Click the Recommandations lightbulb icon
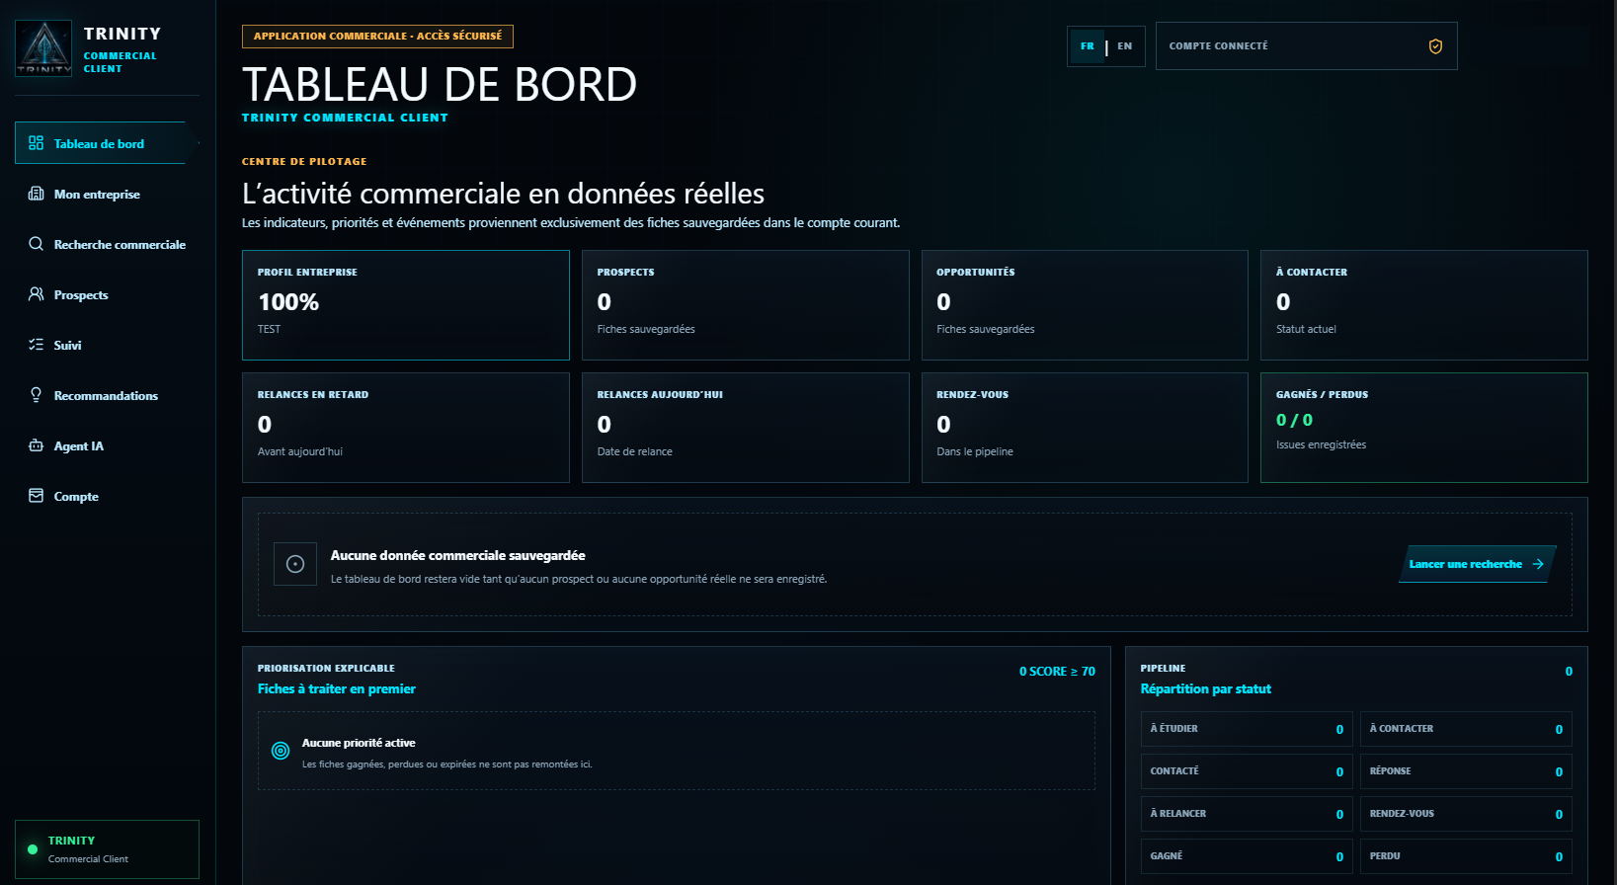 37,395
